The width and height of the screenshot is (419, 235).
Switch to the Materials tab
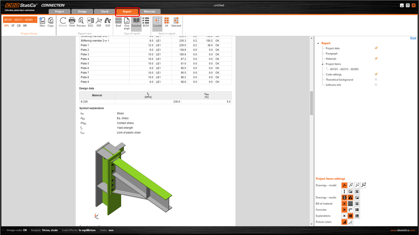coord(150,11)
